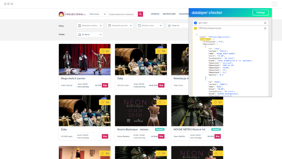Click Kup for Neo(n) Burlesque 40 PLN
Screen dimensions: 282x159
coord(161,136)
